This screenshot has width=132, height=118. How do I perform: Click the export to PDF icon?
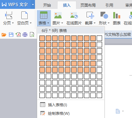click(x=18, y=35)
